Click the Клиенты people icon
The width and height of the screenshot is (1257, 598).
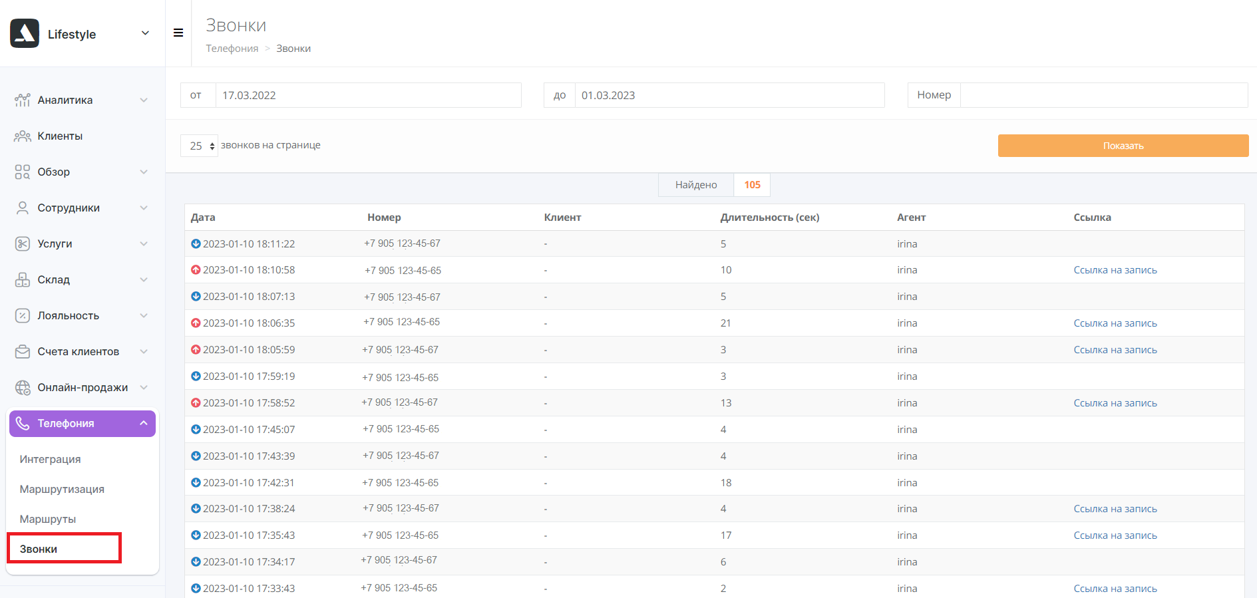coord(23,136)
